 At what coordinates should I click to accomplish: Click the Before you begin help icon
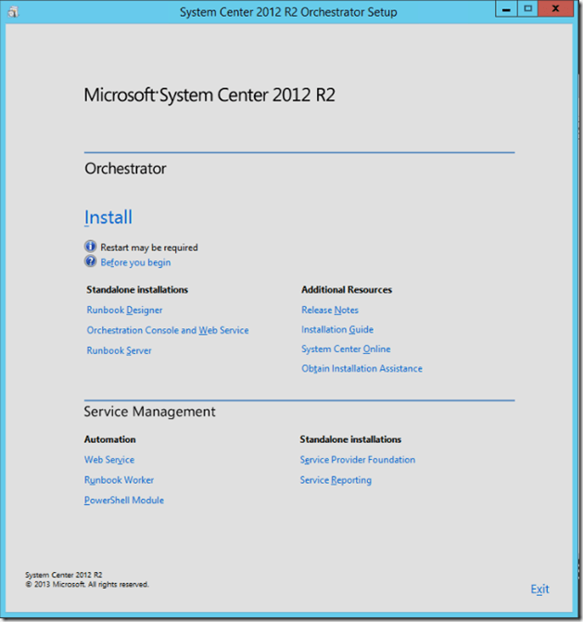91,261
